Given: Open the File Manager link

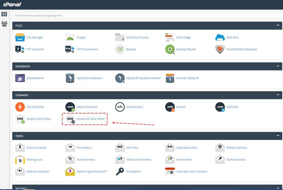Looking at the screenshot, I should tap(35, 38).
